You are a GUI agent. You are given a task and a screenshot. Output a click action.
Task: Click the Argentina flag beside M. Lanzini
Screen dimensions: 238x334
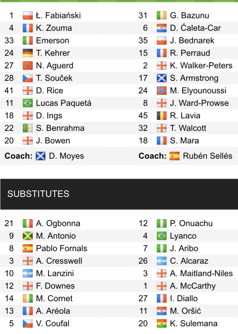[x=28, y=273]
